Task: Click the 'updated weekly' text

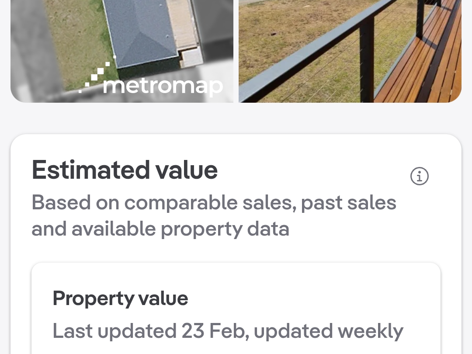Action: coord(329,331)
